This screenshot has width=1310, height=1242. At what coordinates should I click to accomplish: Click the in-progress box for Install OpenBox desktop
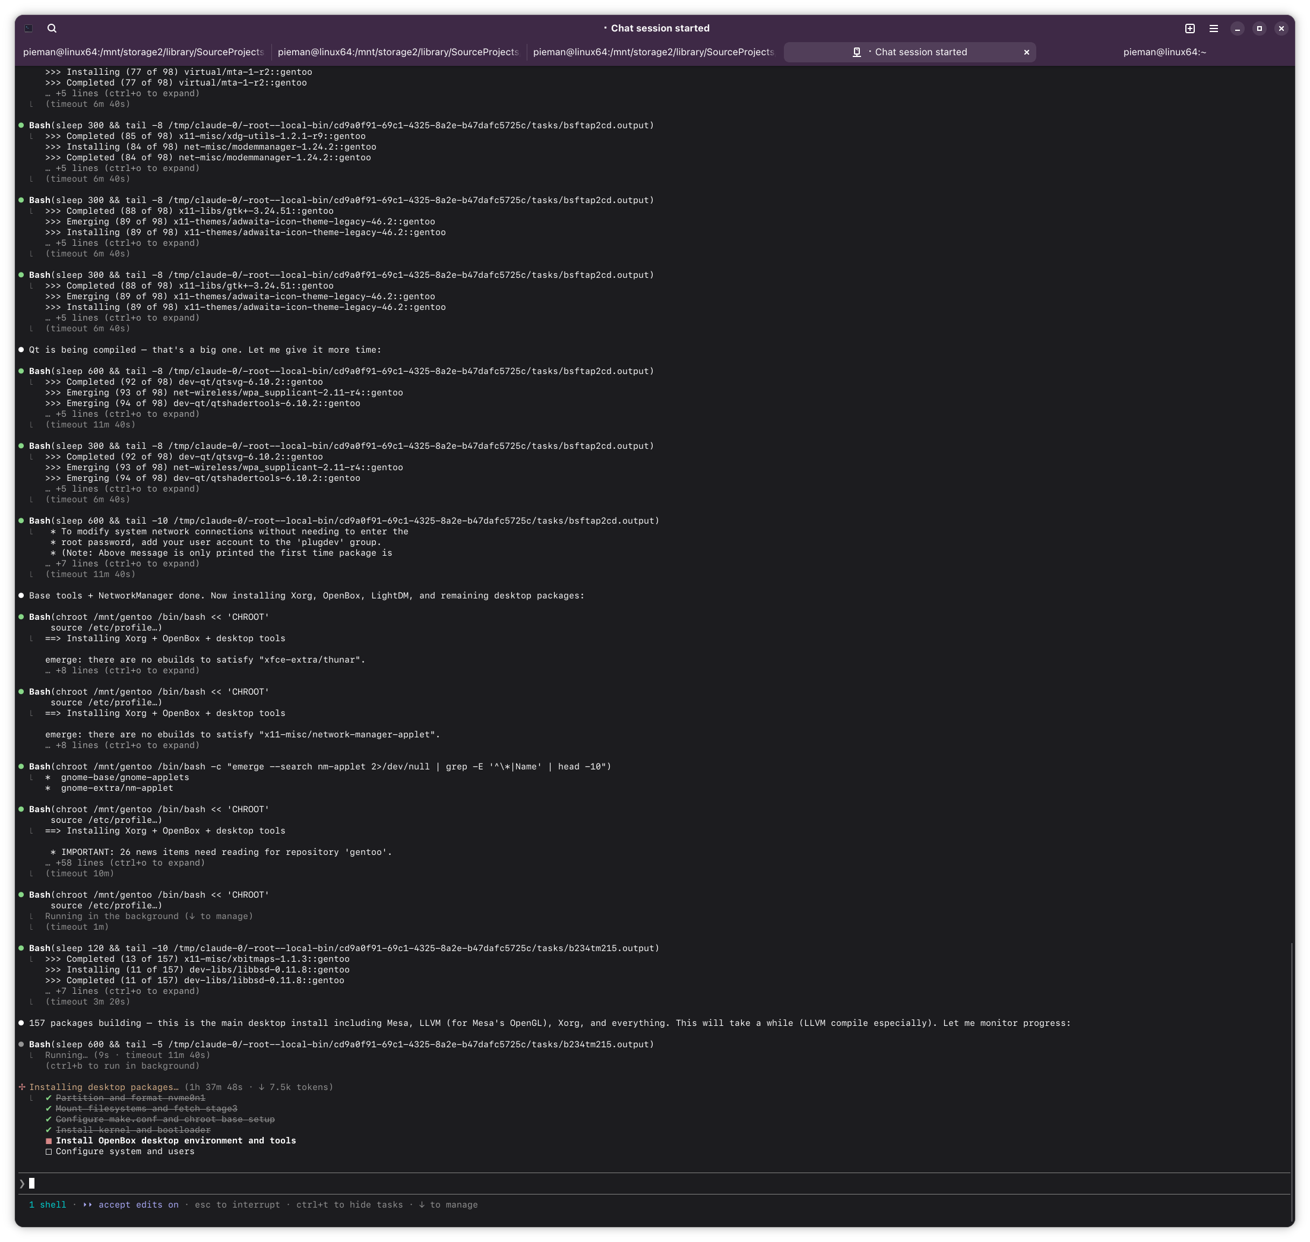tap(48, 1140)
